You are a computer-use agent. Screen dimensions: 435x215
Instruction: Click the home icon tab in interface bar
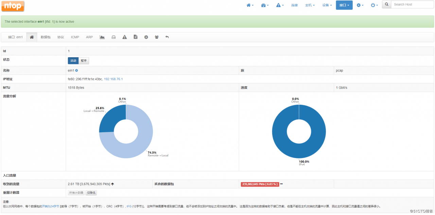tap(32, 37)
